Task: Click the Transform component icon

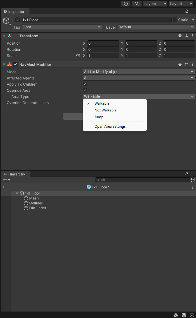Action: (x=10, y=36)
